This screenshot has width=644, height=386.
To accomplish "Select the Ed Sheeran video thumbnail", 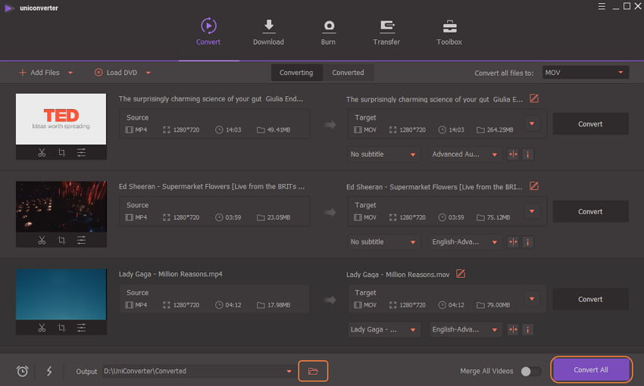I will point(61,207).
